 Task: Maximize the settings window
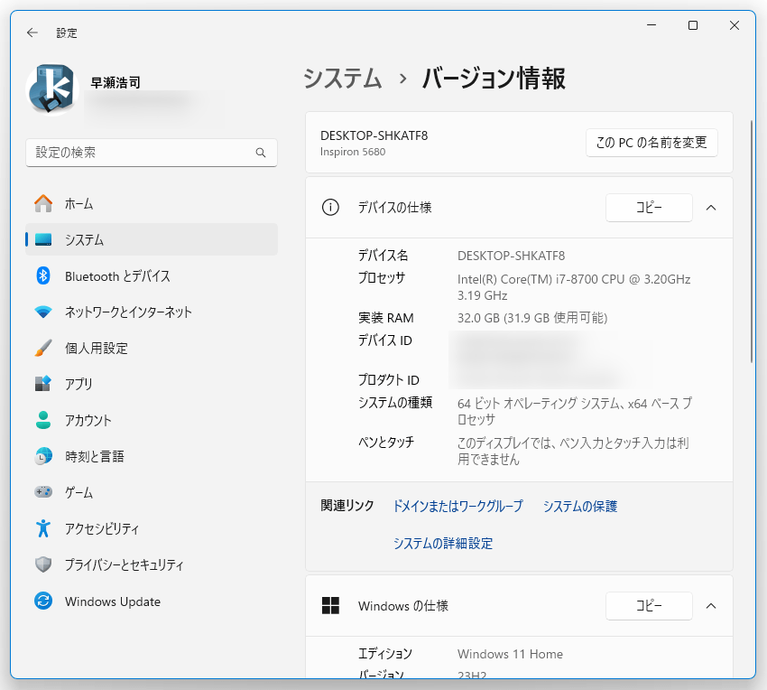click(x=693, y=25)
